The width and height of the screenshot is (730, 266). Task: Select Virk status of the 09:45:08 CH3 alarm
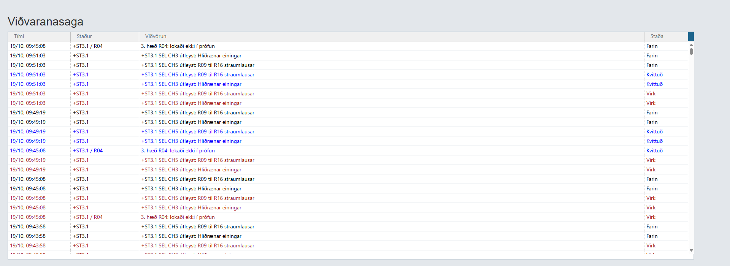click(651, 207)
